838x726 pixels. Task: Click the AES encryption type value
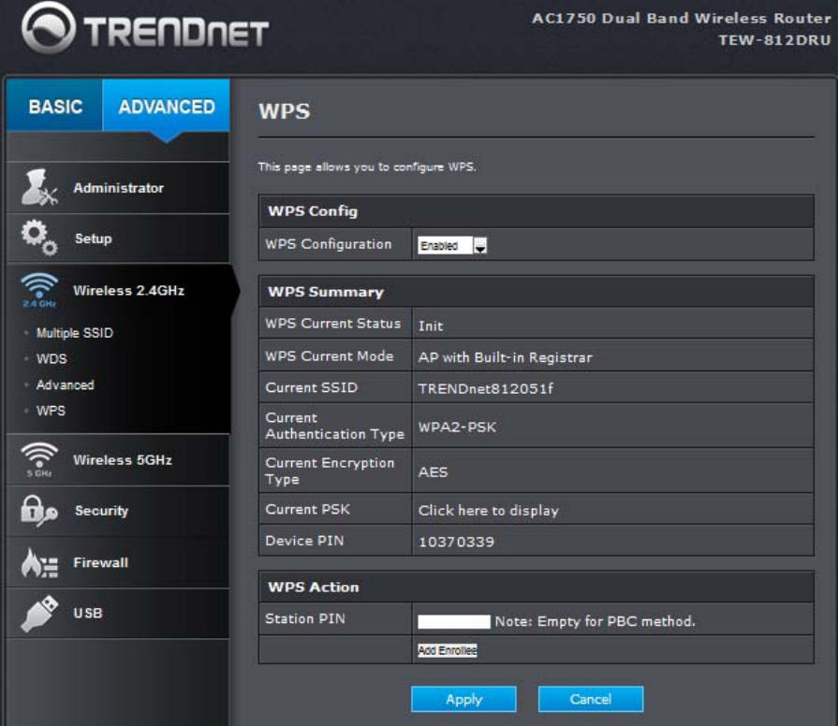[x=433, y=472]
